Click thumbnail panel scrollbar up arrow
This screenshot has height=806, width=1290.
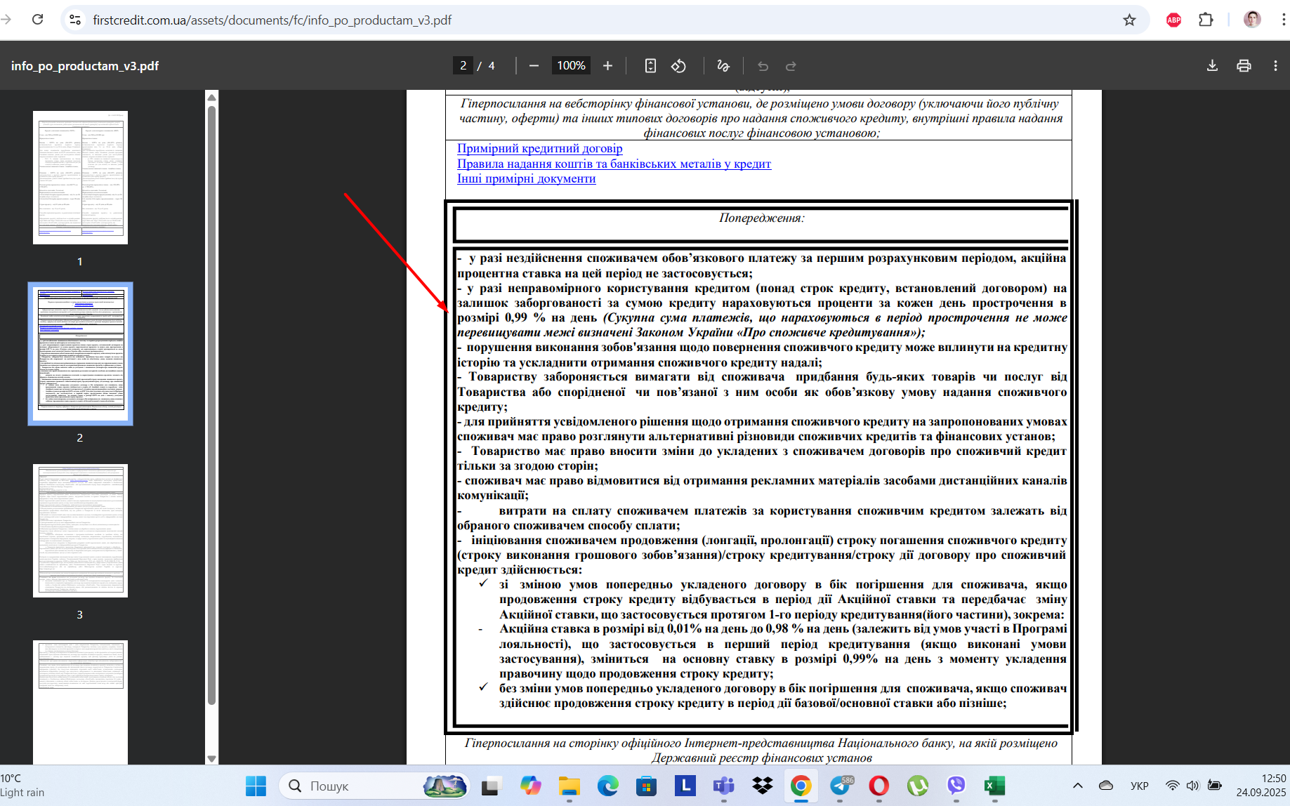[x=211, y=97]
